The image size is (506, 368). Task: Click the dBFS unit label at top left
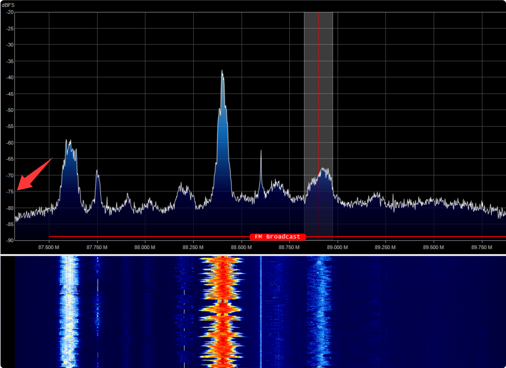(8, 5)
